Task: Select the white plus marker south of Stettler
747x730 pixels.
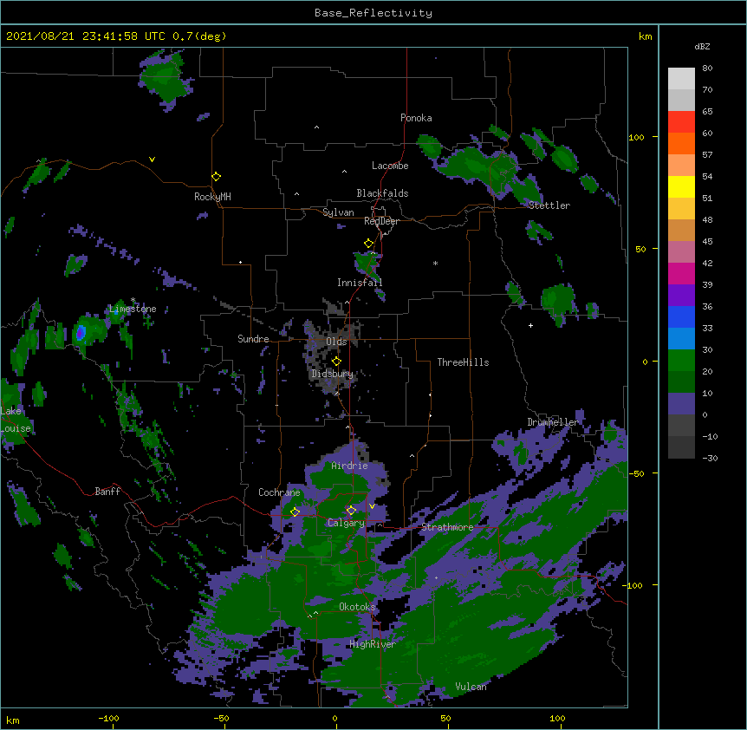Action: tap(530, 325)
